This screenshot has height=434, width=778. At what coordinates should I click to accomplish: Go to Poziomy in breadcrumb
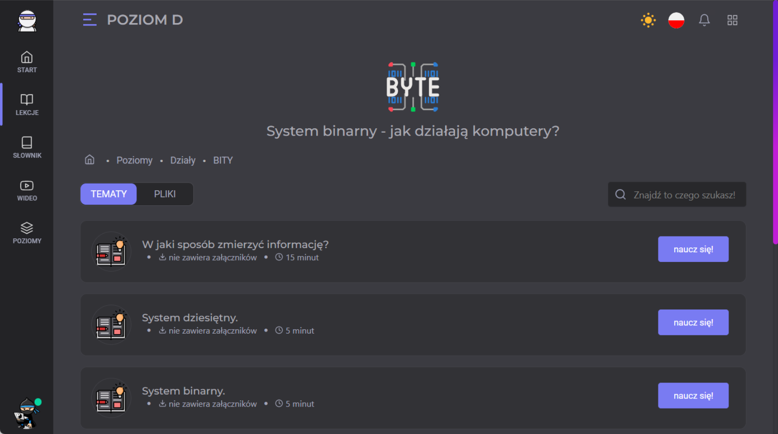pyautogui.click(x=134, y=161)
